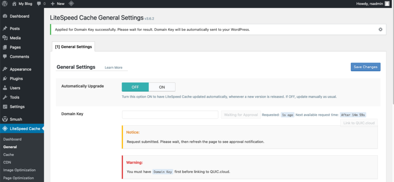Click the Notice: heading text
The height and width of the screenshot is (182, 394).
click(x=133, y=132)
